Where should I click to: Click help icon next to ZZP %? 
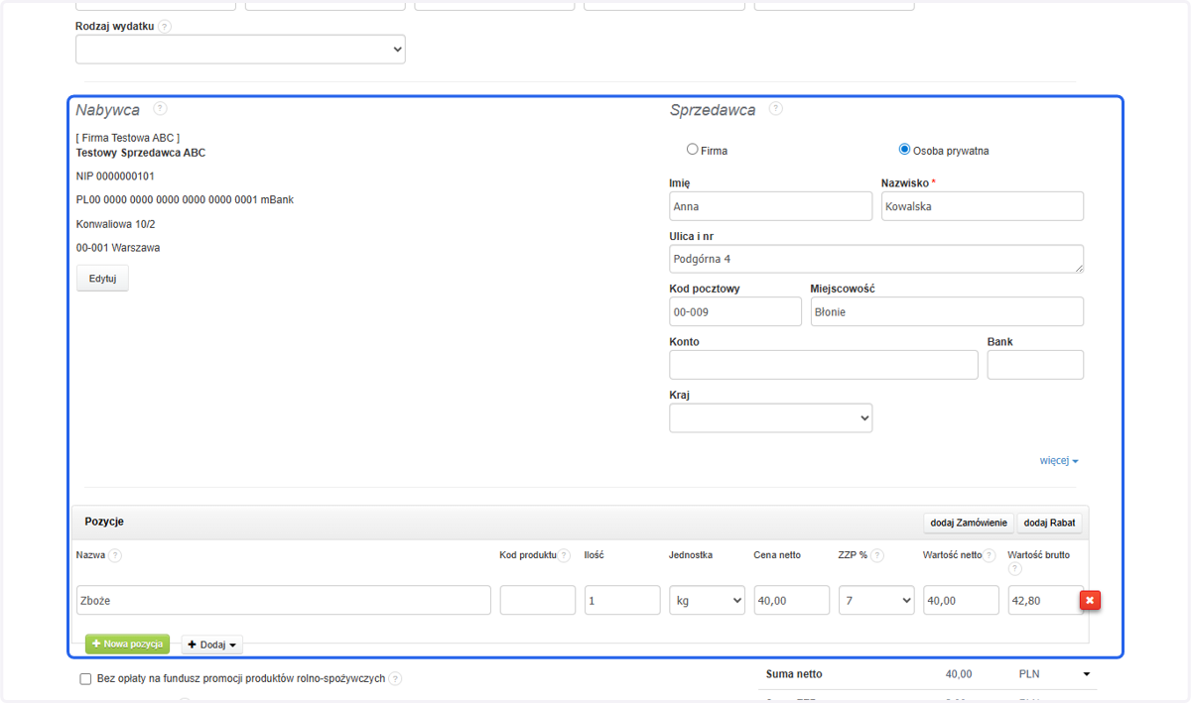tap(877, 555)
